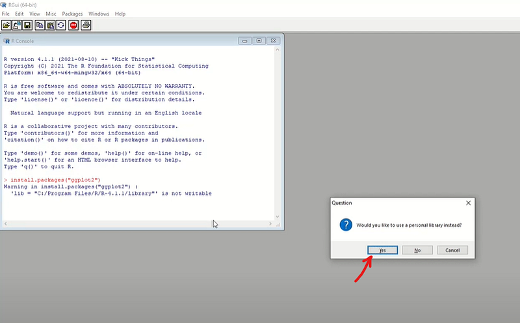Click the Copy and paste icon
This screenshot has width=520, height=323.
(61, 25)
